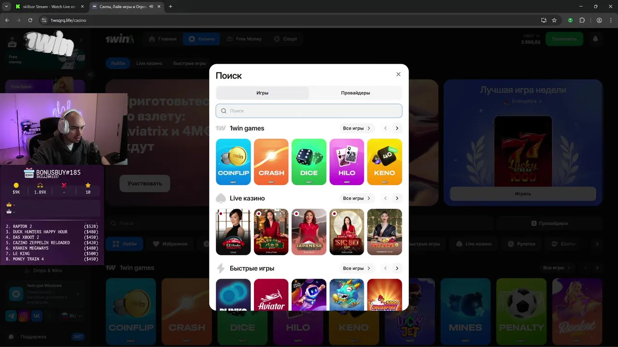Image resolution: width=618 pixels, height=347 pixels.
Task: Open Penalty game tile on page
Action: coord(521,312)
